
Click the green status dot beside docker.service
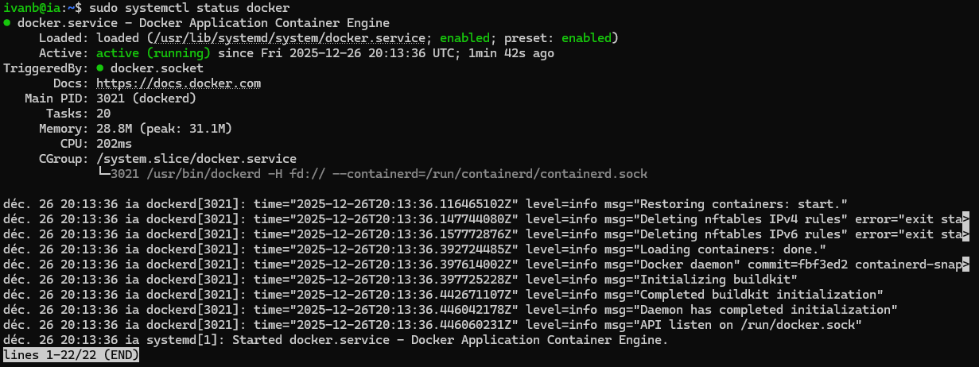[7, 23]
